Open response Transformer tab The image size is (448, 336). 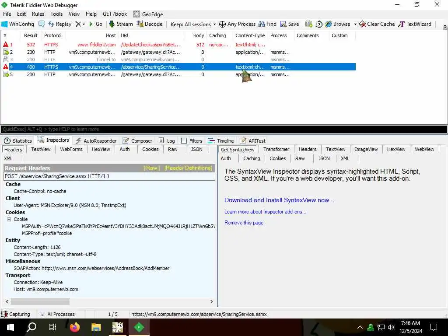point(276,149)
